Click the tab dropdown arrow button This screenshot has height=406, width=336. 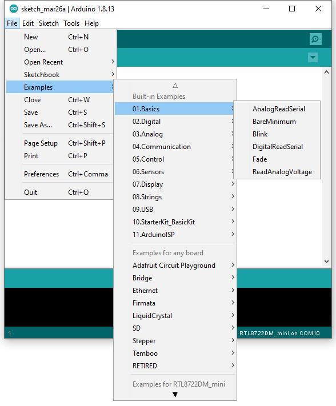[x=313, y=57]
